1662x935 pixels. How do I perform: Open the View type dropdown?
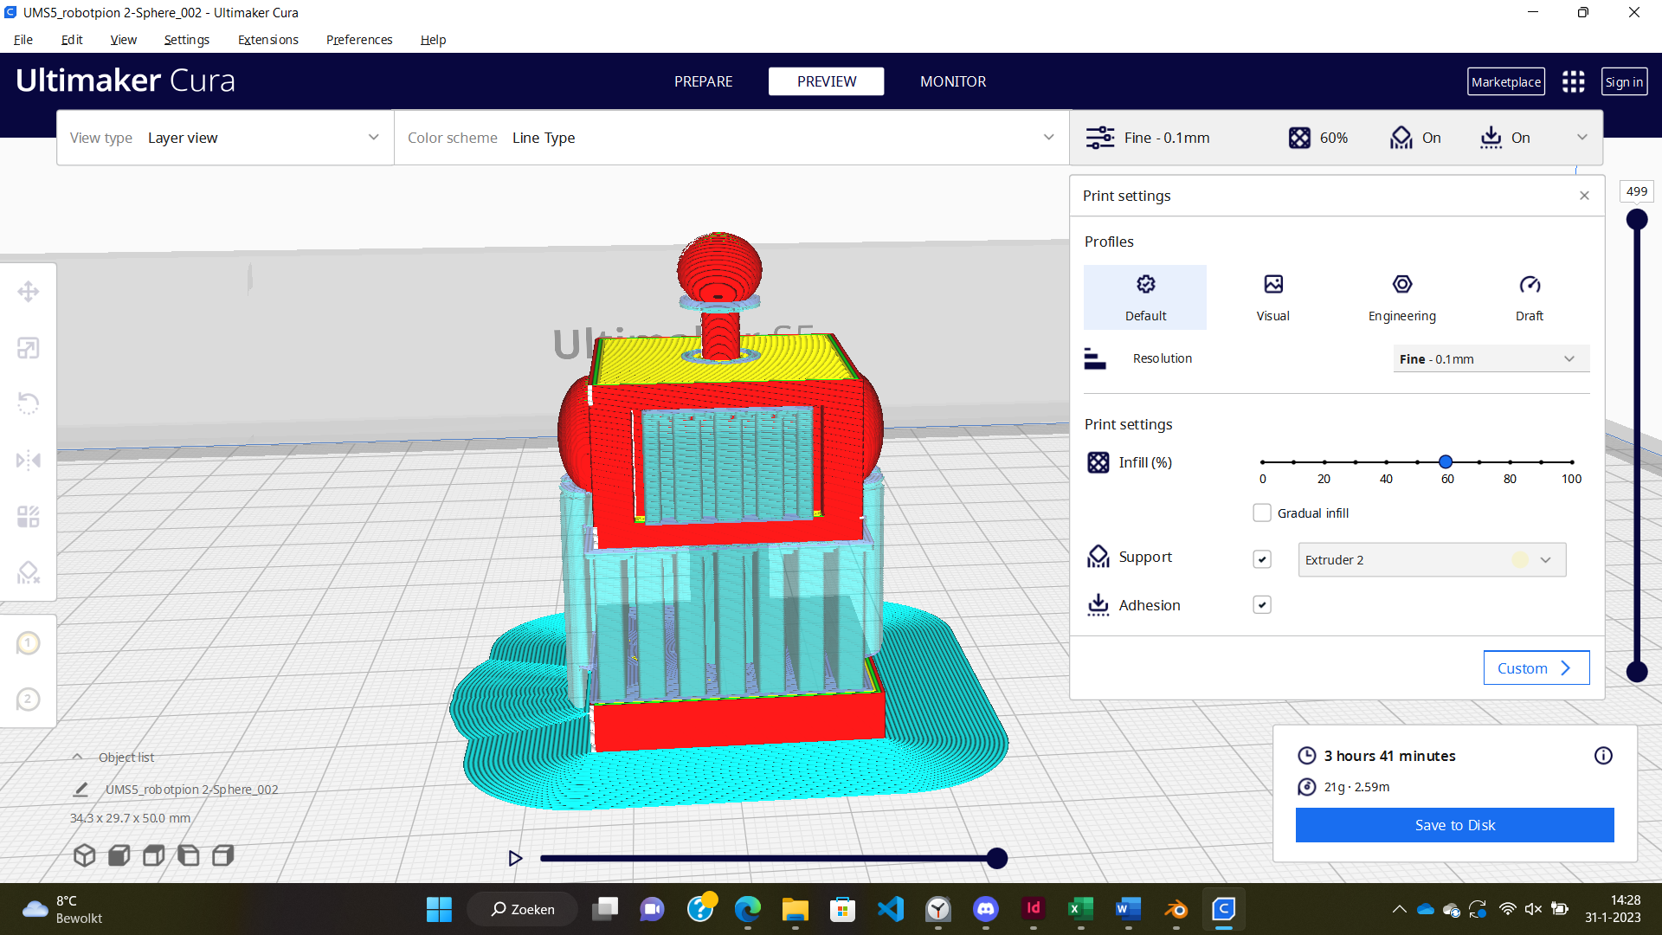[x=225, y=138]
